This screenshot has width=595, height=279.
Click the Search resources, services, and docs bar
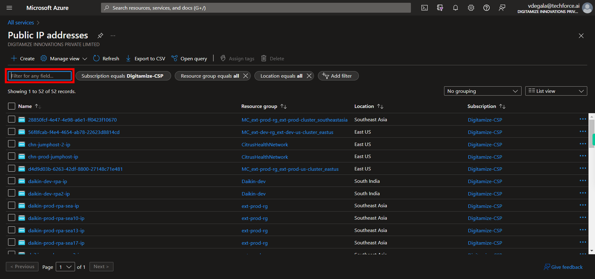pyautogui.click(x=256, y=8)
